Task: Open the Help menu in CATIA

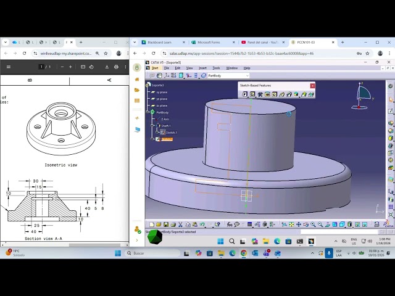Action: pos(247,68)
